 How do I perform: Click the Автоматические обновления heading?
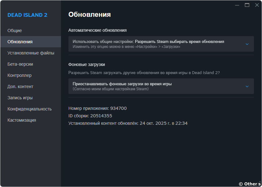click(97, 30)
